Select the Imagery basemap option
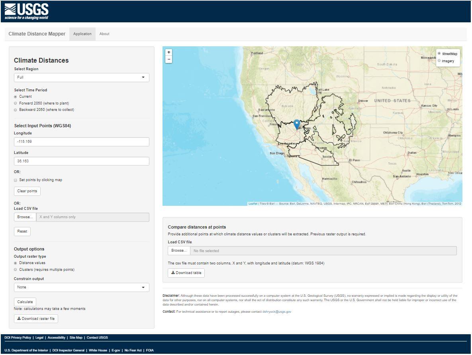 tap(439, 61)
